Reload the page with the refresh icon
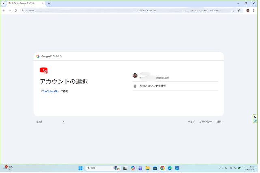The width and height of the screenshot is (260, 173). [15, 11]
